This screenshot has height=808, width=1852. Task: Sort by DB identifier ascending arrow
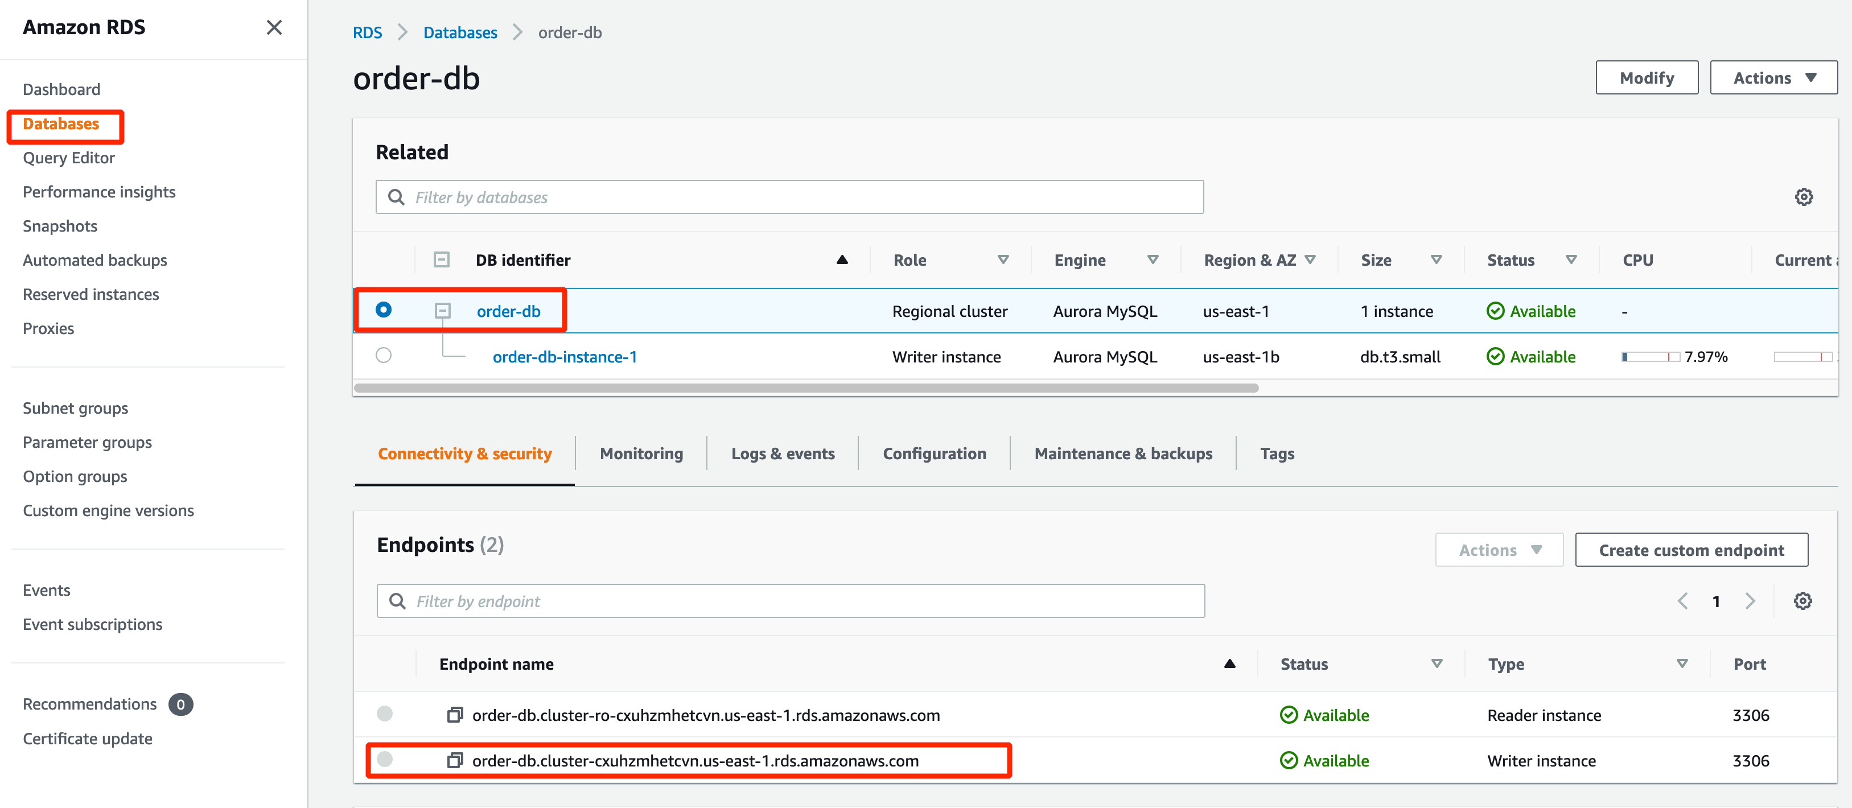click(842, 259)
